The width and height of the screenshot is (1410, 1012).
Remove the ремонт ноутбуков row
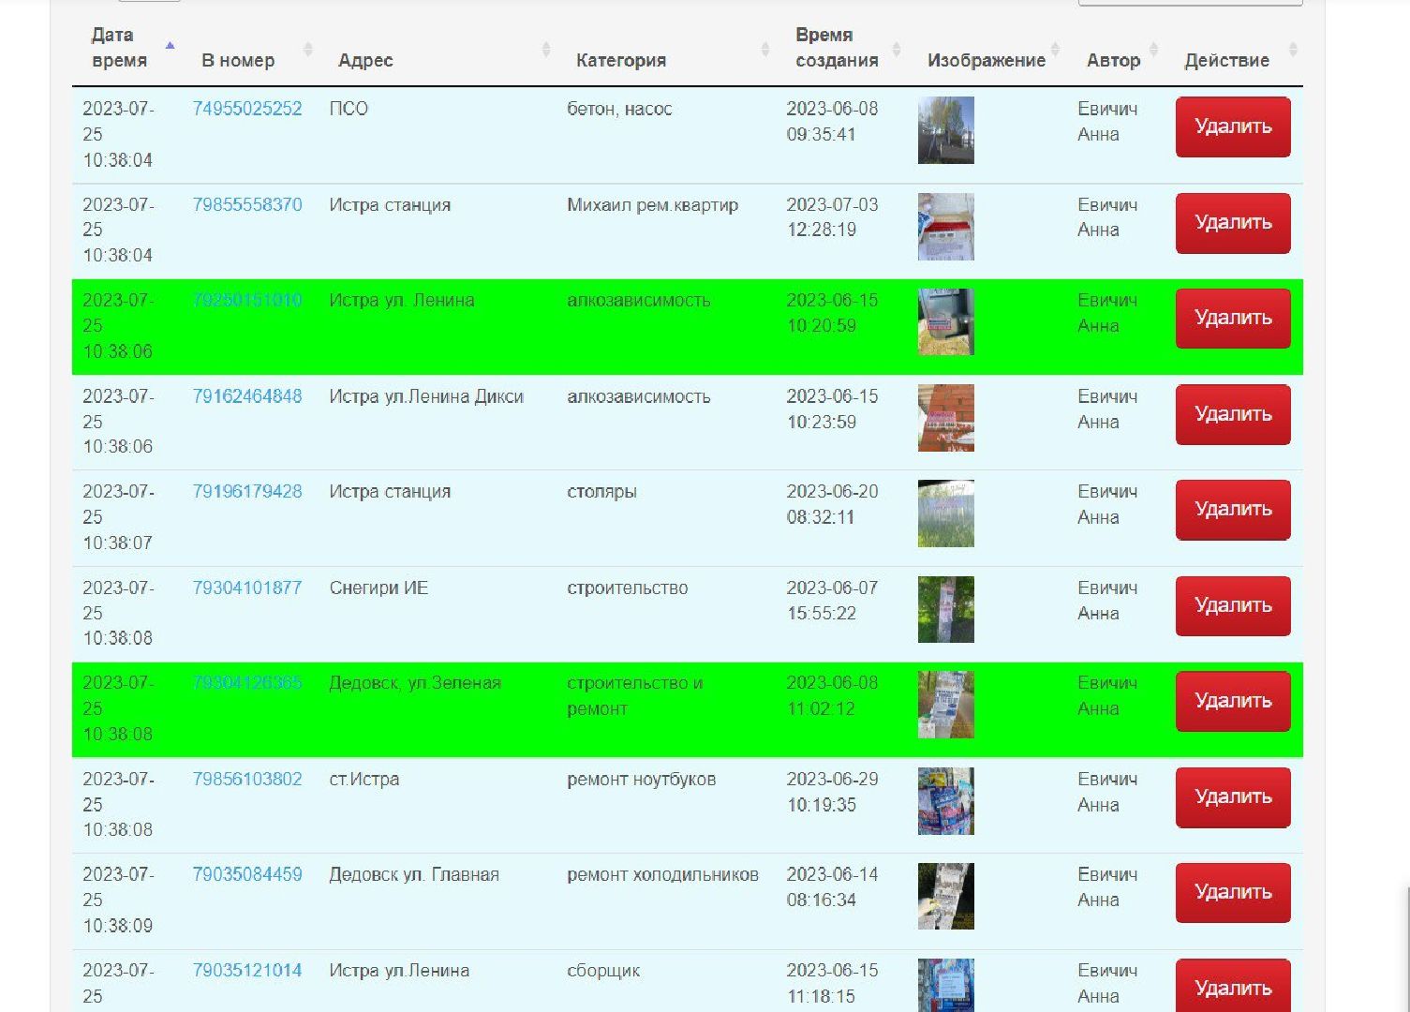click(1232, 797)
